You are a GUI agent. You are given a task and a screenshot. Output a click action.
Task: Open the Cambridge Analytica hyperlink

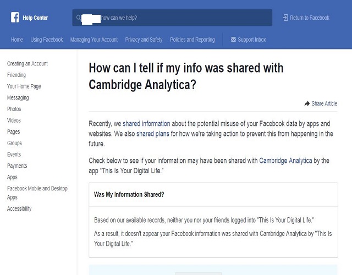[285, 161]
